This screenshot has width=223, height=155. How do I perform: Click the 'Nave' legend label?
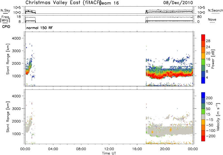(x=212, y=19)
